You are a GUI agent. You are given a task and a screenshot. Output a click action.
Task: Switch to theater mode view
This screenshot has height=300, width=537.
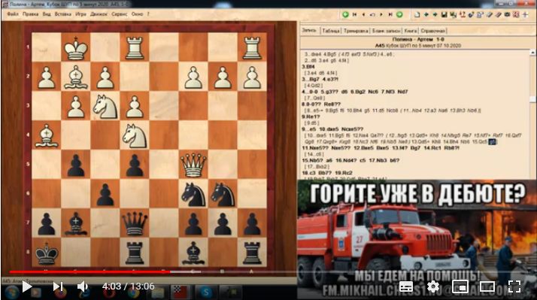487,286
